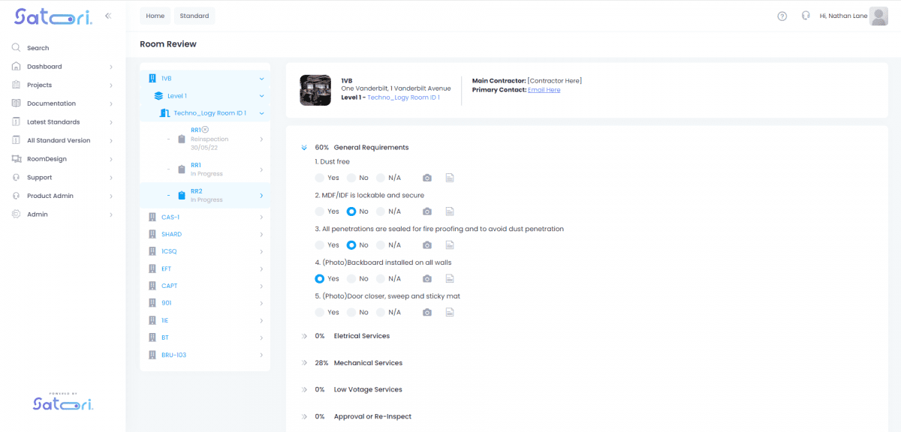Click the close icon beside RR1 Reinspection

click(205, 130)
